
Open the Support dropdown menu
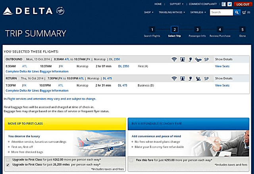(176, 4)
